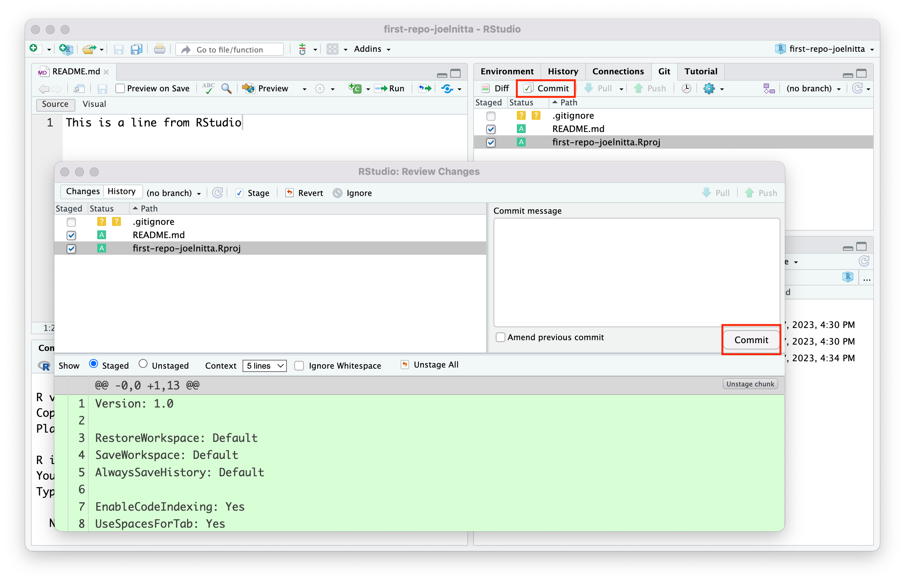
Task: Click the print icon in main toolbar
Action: pos(159,49)
